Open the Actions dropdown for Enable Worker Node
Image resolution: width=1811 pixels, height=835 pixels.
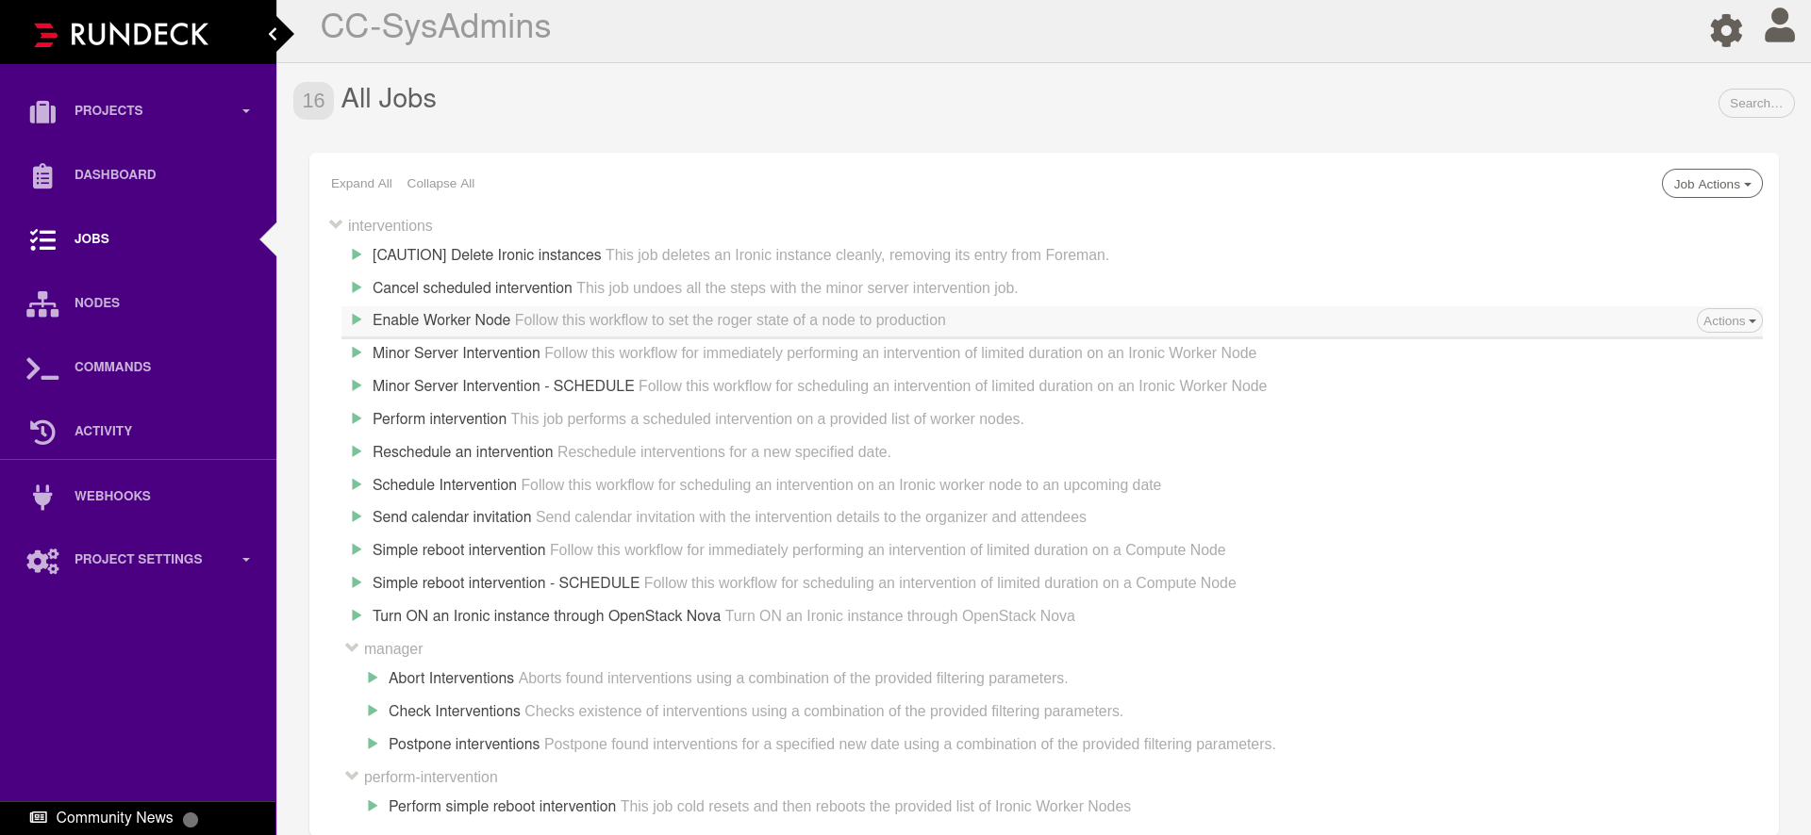1730,321
